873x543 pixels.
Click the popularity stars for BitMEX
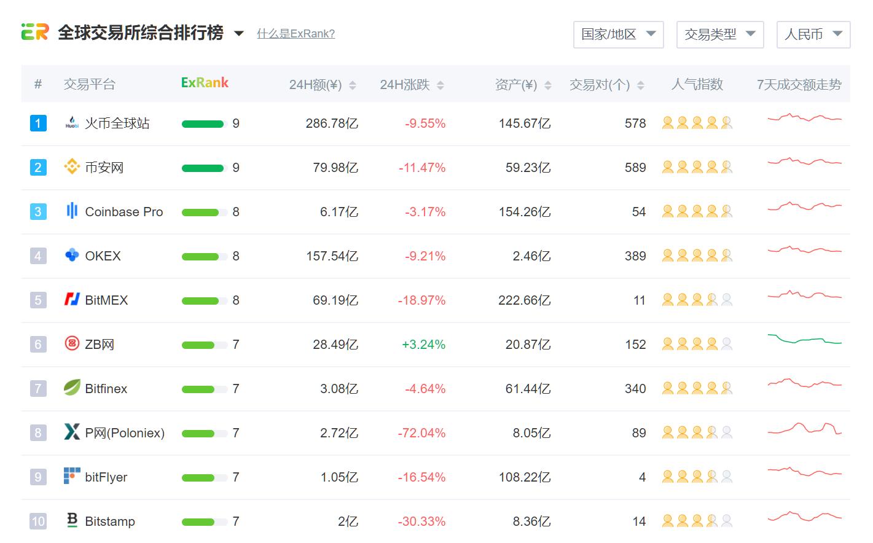pos(697,300)
